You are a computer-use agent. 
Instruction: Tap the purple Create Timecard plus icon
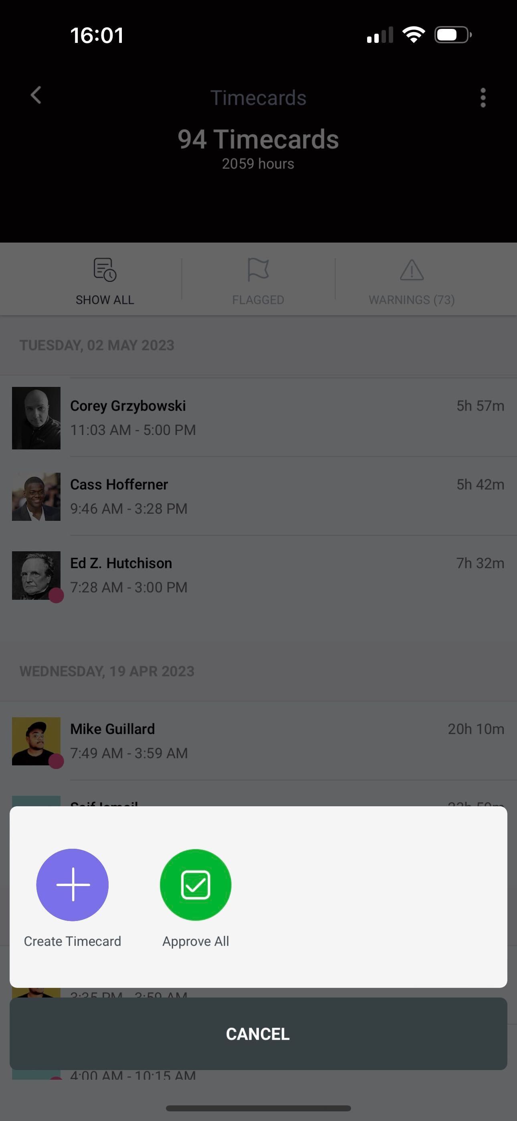click(x=72, y=885)
